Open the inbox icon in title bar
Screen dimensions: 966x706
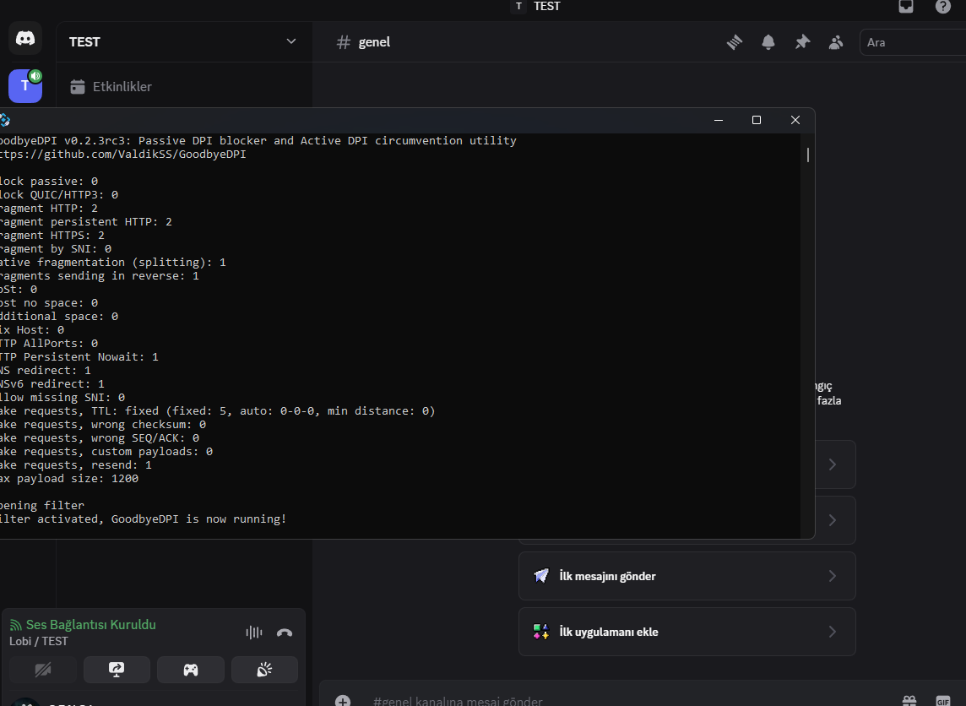point(906,7)
